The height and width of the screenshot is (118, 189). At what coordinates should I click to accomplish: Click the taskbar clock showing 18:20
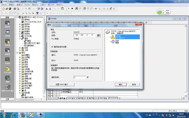click(x=181, y=115)
